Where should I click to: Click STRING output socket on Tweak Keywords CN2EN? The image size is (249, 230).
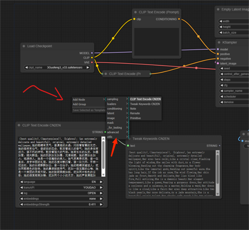click(220, 146)
